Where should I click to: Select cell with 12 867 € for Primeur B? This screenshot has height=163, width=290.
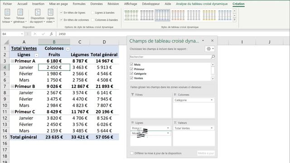tap(80, 86)
